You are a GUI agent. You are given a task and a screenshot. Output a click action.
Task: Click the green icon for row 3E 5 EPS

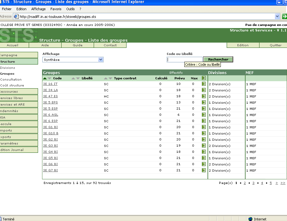(203, 102)
